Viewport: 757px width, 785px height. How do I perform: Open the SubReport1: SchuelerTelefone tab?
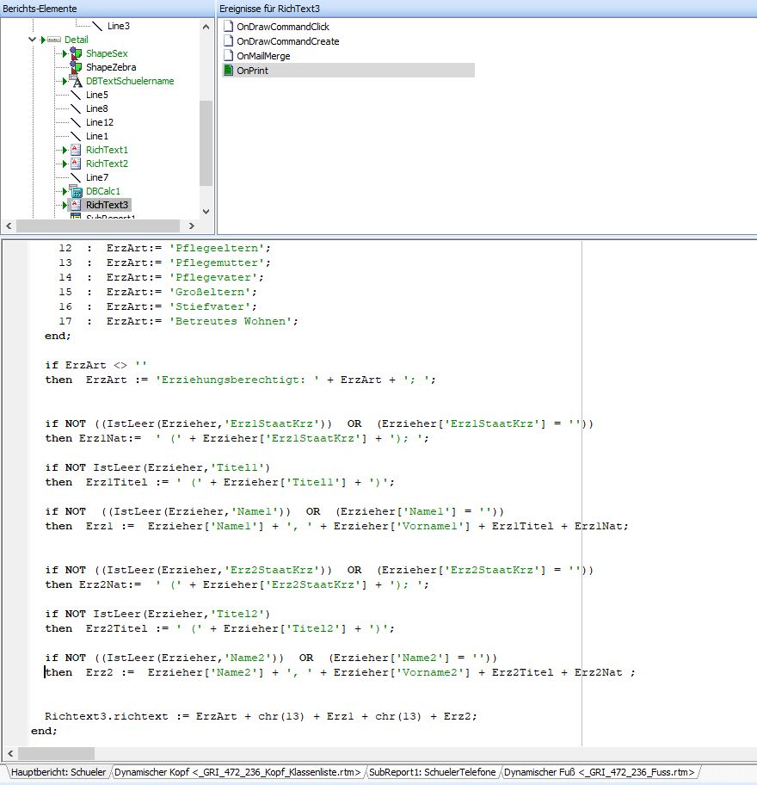coord(433,772)
